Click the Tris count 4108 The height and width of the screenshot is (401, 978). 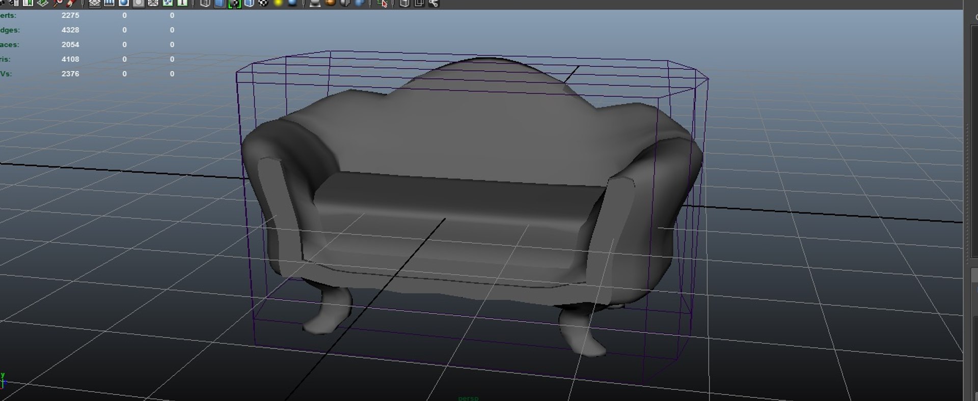pyautogui.click(x=70, y=59)
